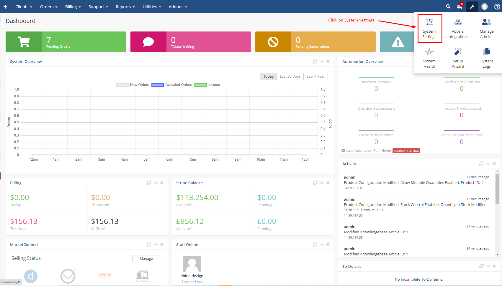
Task: Expand the Billing dropdown menu
Action: [73, 6]
